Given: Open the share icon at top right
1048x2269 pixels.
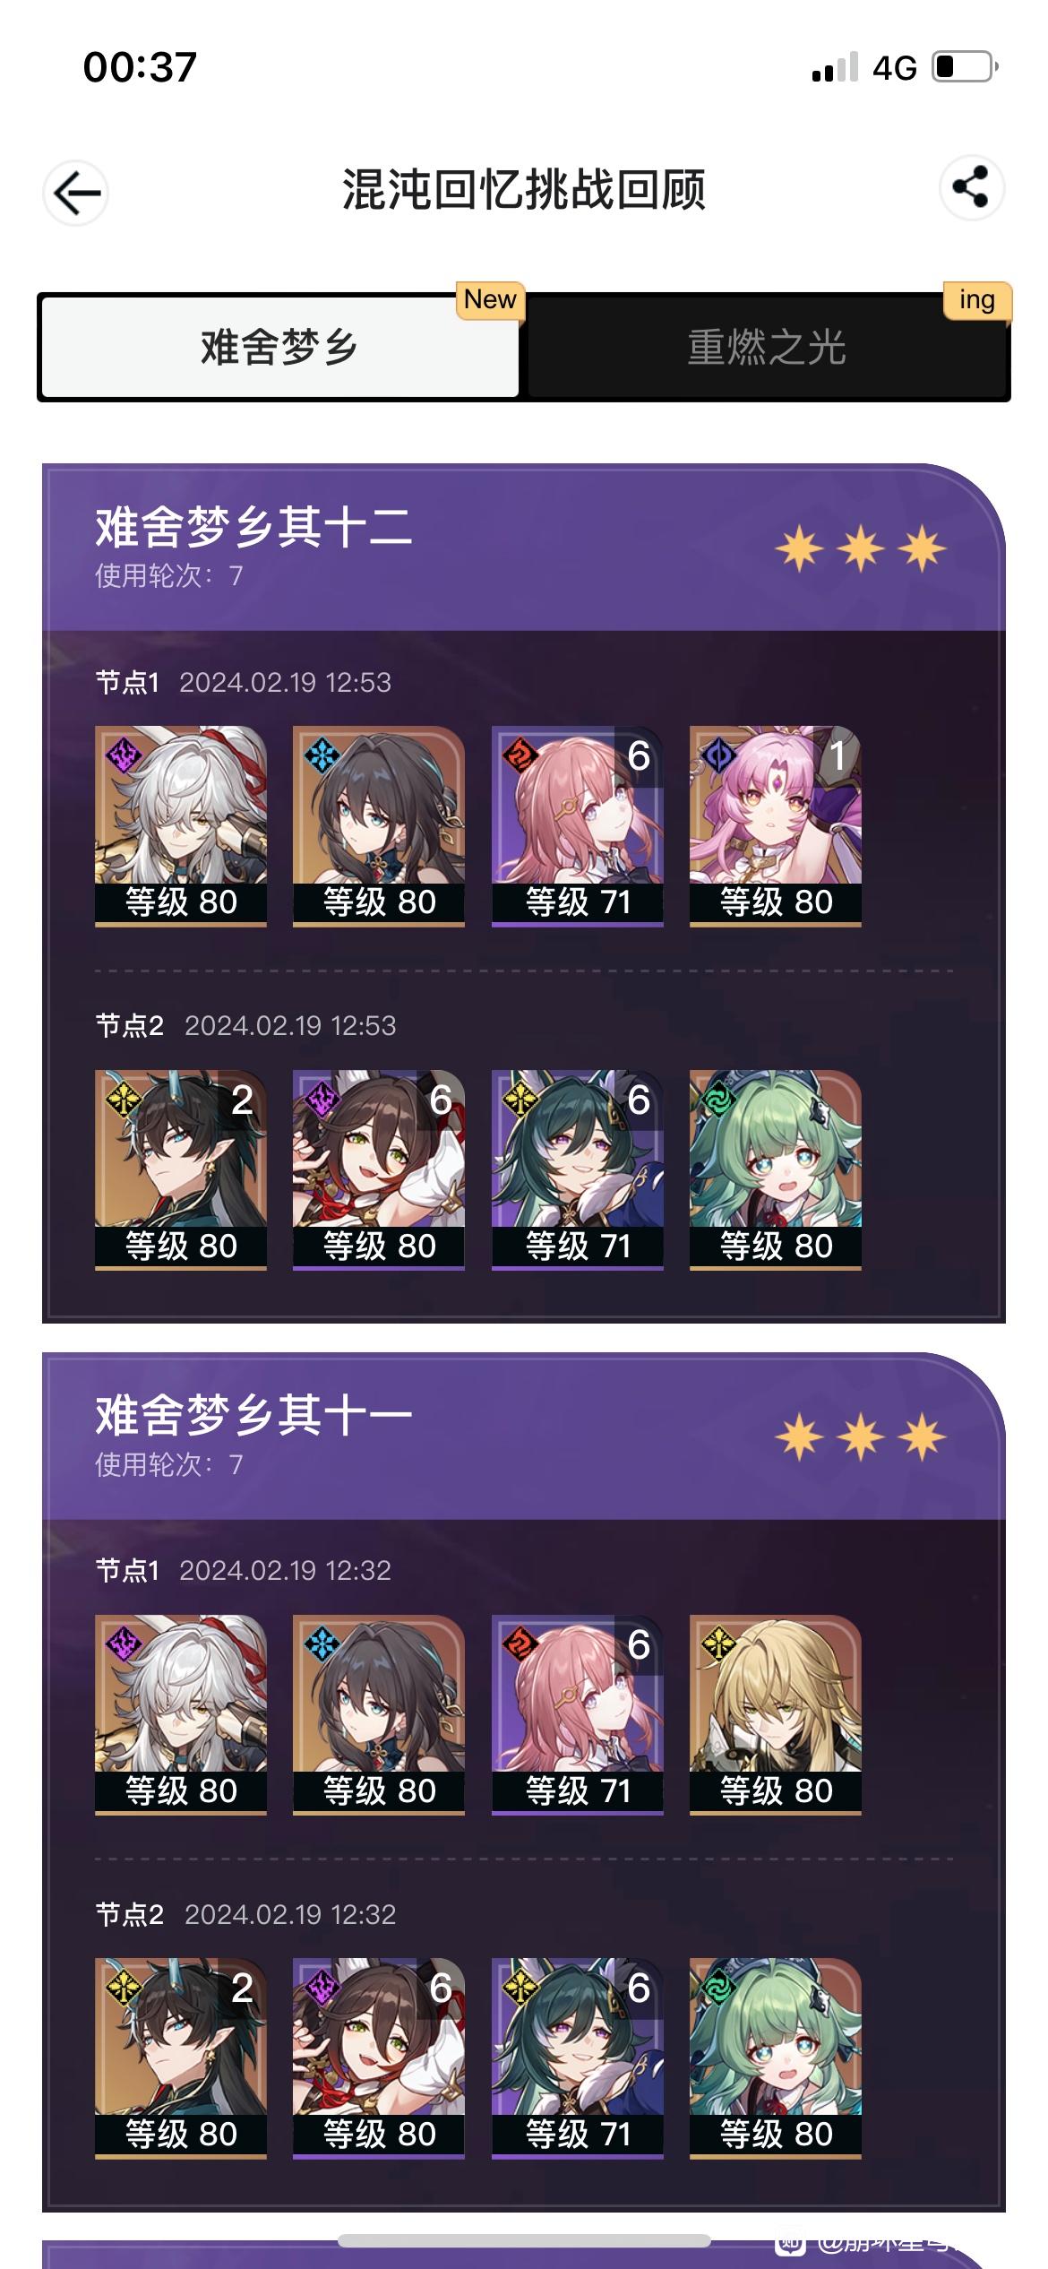Looking at the screenshot, I should 971,187.
